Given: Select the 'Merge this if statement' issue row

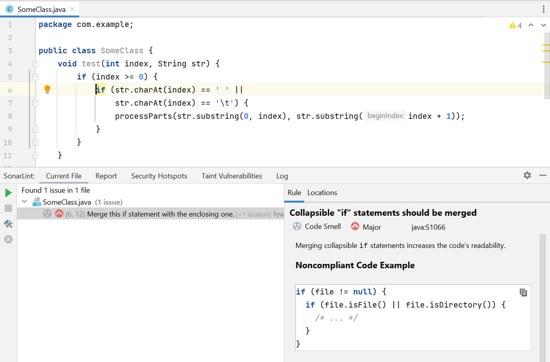Looking at the screenshot, I should tap(150, 214).
